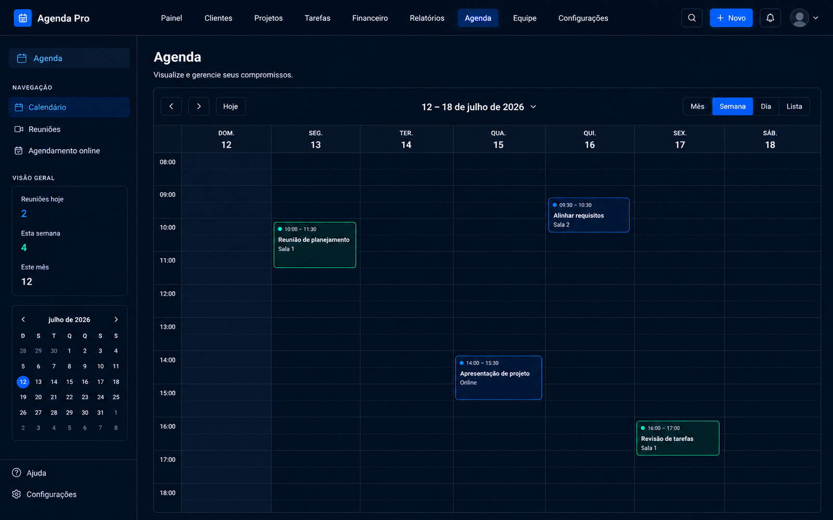Image resolution: width=833 pixels, height=520 pixels.
Task: Open the Reunião de planejamento event
Action: [314, 245]
